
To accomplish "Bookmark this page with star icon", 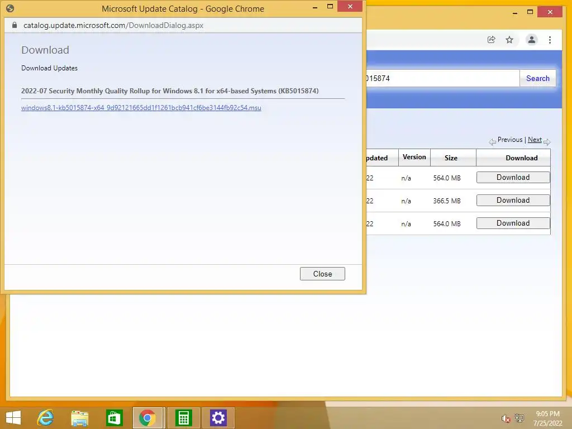I will [x=509, y=40].
